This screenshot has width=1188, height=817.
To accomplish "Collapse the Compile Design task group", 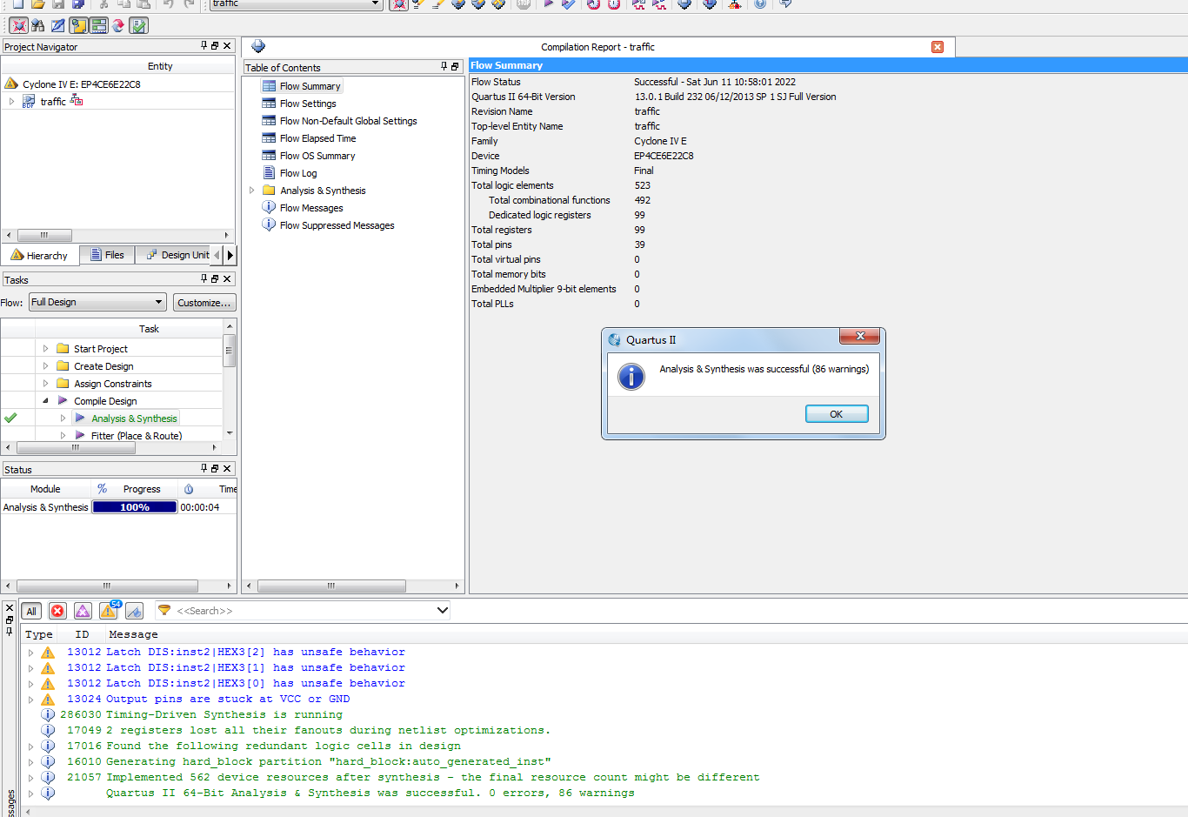I will tap(45, 401).
